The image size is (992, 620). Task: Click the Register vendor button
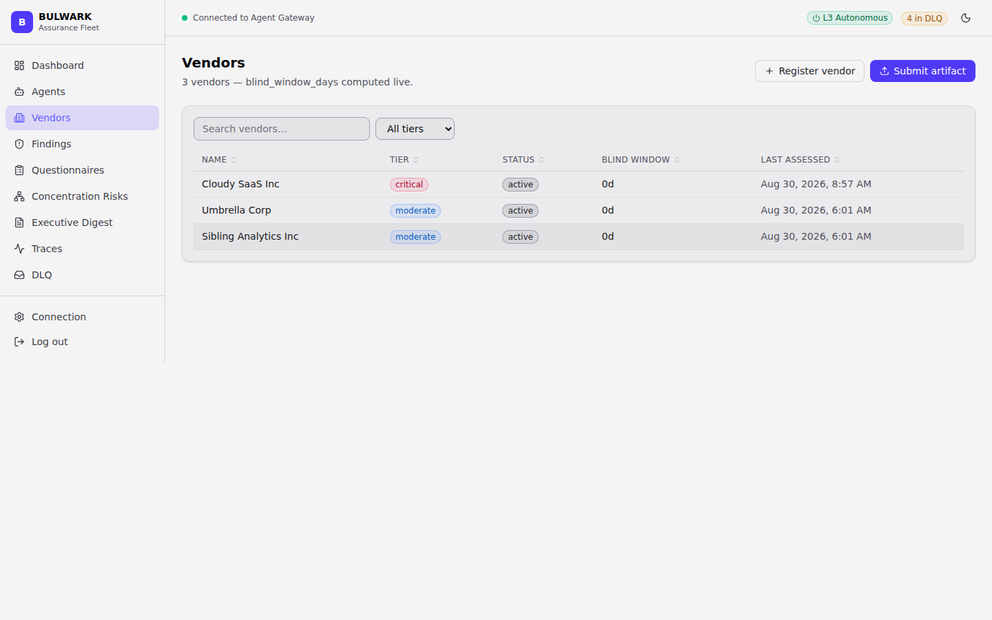tap(809, 71)
